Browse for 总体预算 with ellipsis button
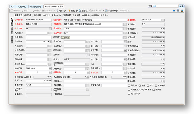Screen dimensions: 194x114 pos(88,85)
